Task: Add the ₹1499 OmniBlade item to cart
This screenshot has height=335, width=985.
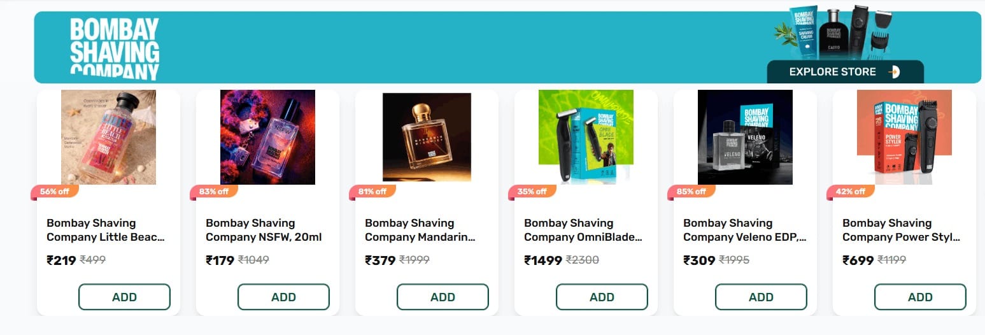Action: tap(602, 297)
